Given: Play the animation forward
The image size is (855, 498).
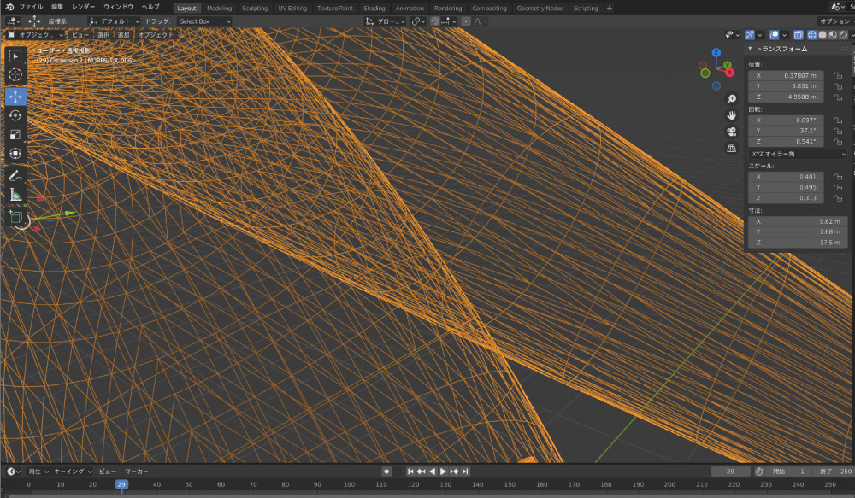Looking at the screenshot, I should point(443,472).
